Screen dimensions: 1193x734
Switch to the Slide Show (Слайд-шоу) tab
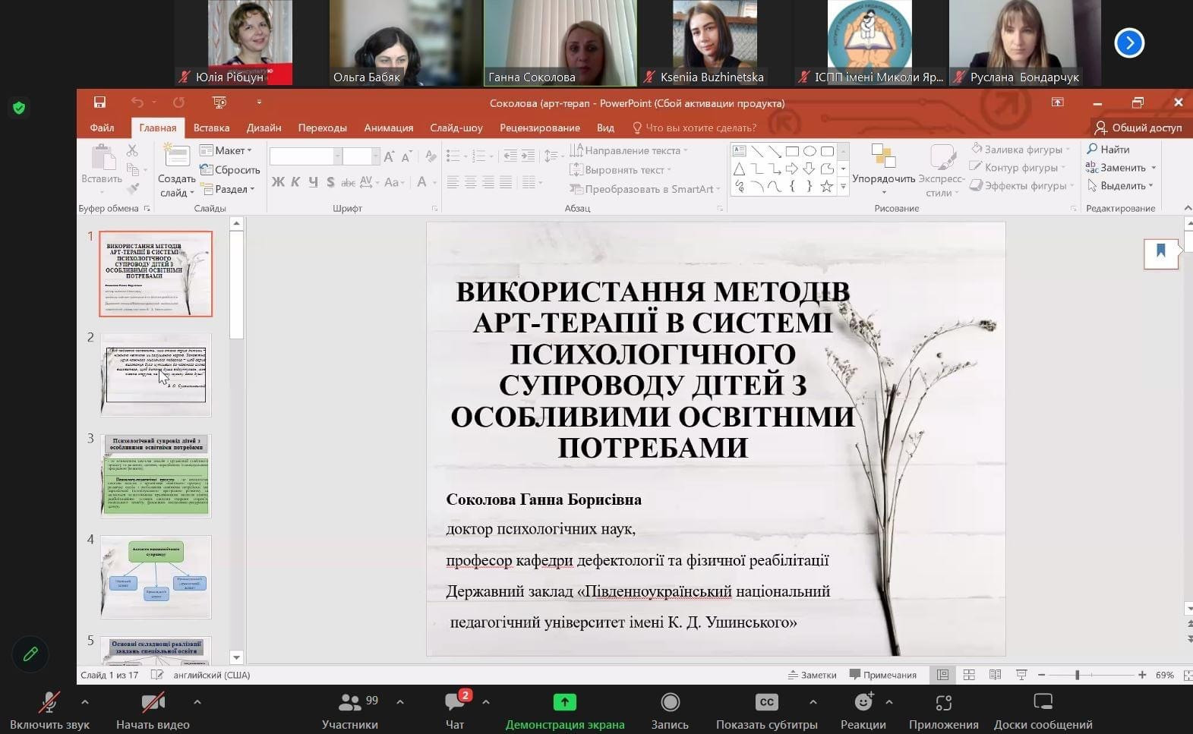coord(456,128)
